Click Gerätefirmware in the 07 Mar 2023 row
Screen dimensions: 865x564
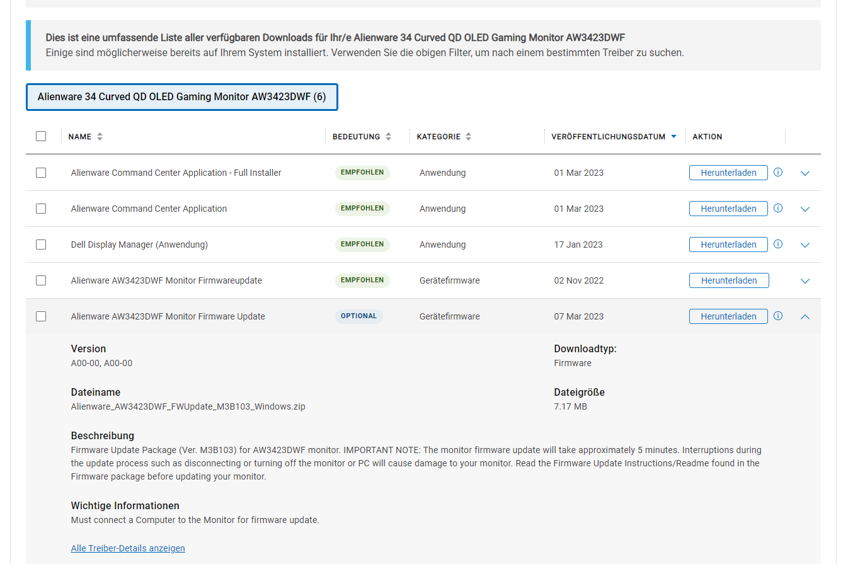tap(450, 316)
